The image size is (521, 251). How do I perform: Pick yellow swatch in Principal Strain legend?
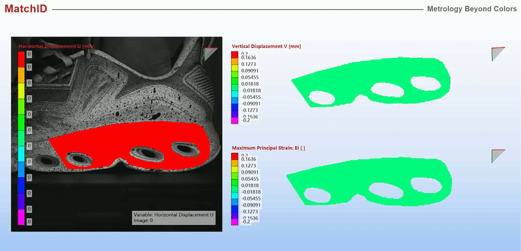coord(235,170)
